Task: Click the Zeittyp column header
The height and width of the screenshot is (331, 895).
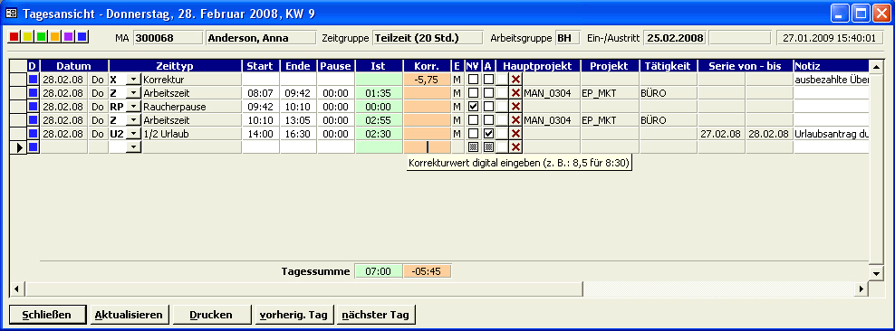Action: (175, 66)
